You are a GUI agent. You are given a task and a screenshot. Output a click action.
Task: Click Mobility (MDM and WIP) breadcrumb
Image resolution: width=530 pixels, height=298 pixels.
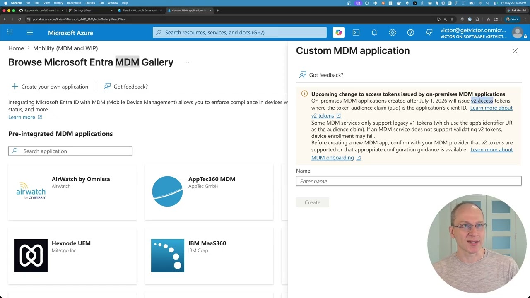[x=65, y=48]
